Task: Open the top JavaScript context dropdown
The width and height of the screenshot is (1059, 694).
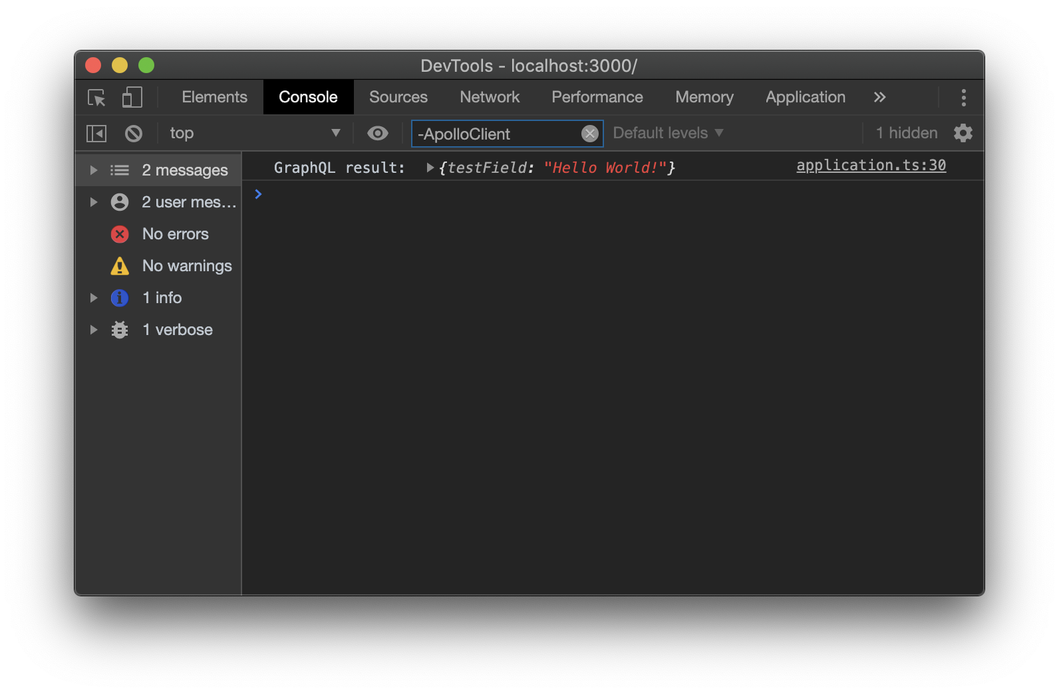Action: (255, 133)
